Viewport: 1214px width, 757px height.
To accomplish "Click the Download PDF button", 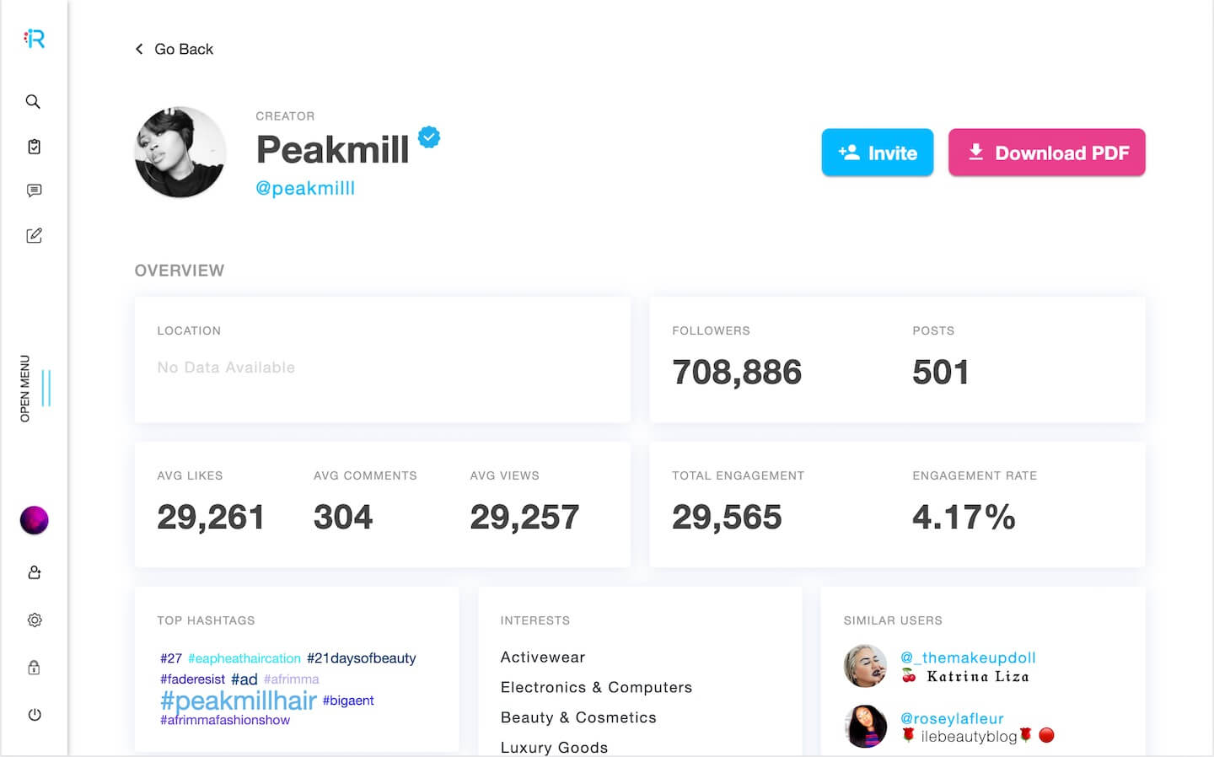I will (1046, 153).
